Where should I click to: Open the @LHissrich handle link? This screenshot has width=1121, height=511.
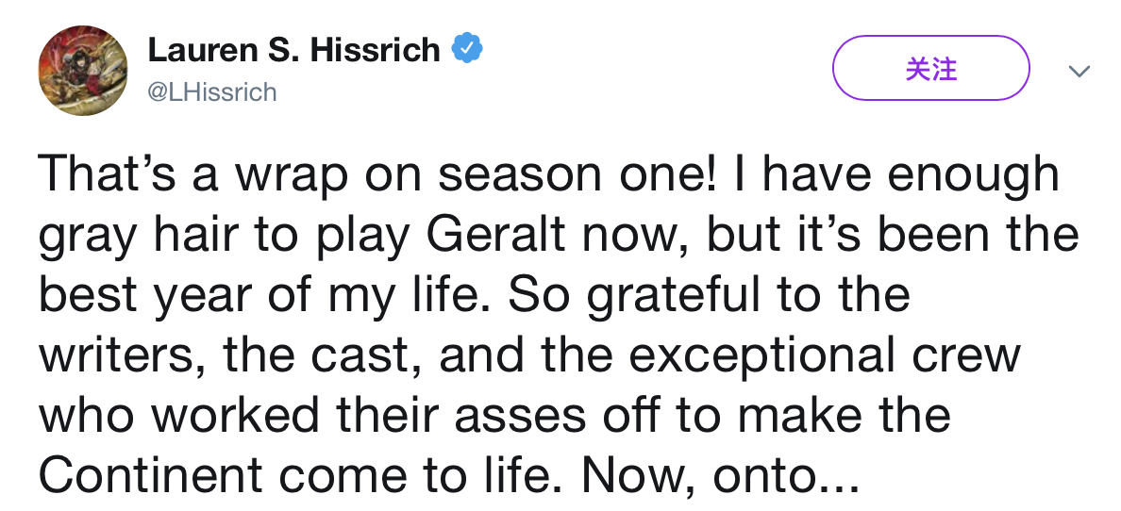212,91
